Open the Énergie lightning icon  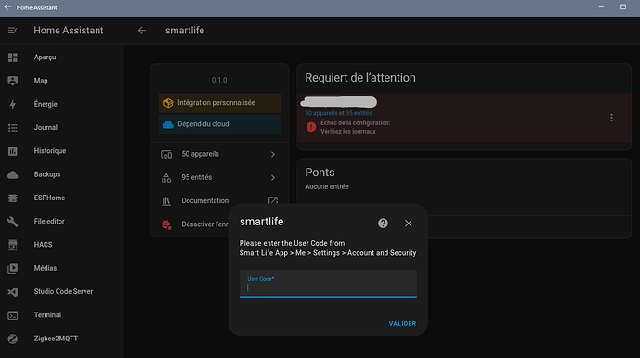coord(13,105)
